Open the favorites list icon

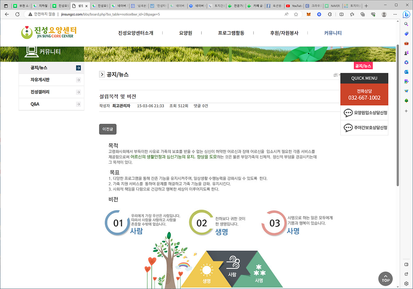(x=352, y=14)
